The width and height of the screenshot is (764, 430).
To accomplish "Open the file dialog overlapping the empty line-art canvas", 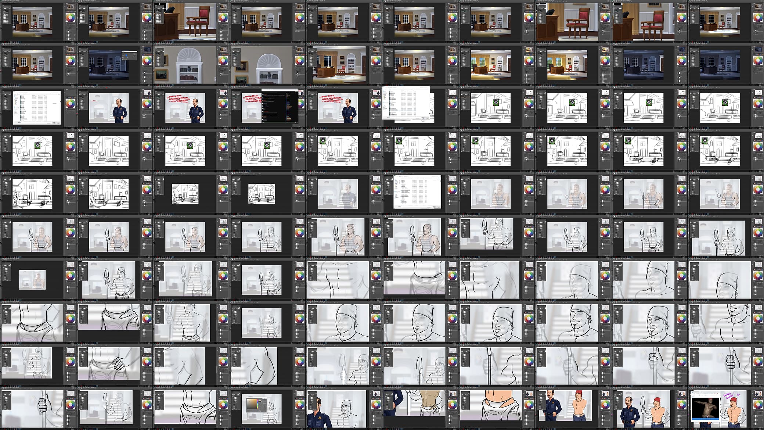I will coord(406,103).
